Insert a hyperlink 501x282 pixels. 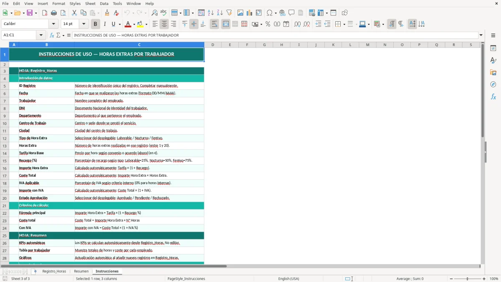tap(282, 13)
